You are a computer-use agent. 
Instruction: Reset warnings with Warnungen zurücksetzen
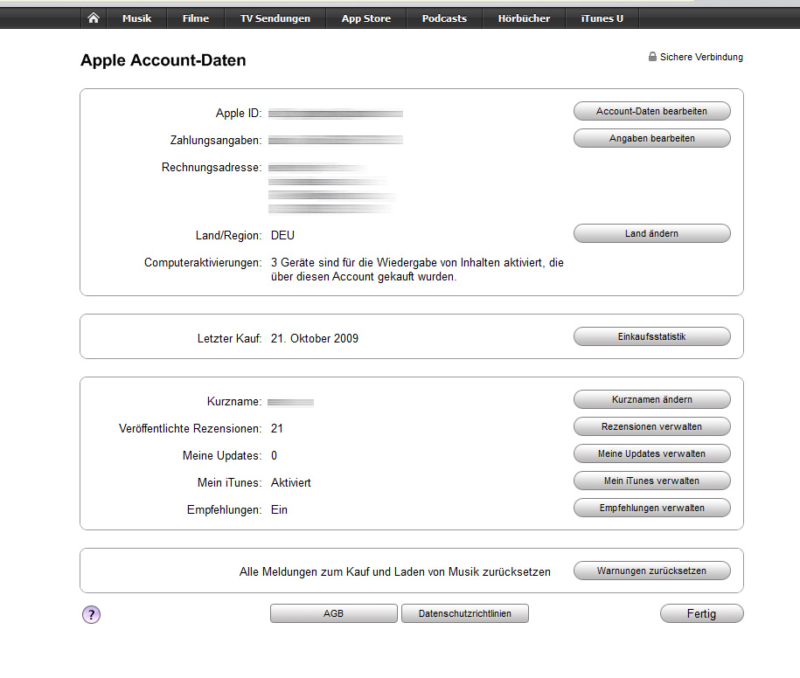(652, 571)
